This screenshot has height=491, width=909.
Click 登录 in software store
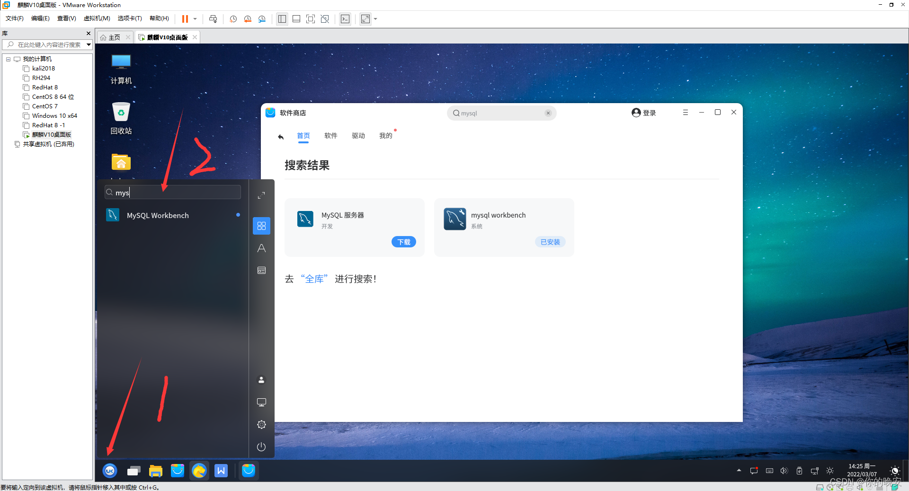coord(644,113)
